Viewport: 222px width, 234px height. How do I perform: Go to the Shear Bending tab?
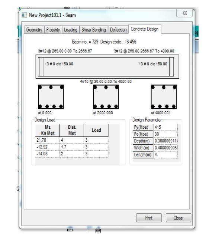click(94, 30)
